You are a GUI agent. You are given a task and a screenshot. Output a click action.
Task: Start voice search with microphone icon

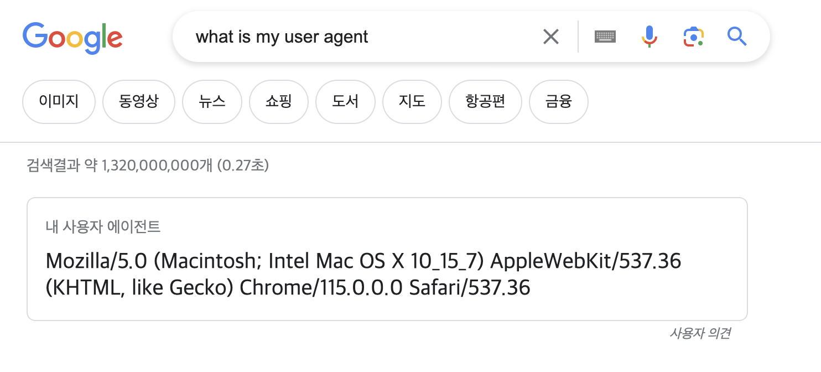[649, 37]
